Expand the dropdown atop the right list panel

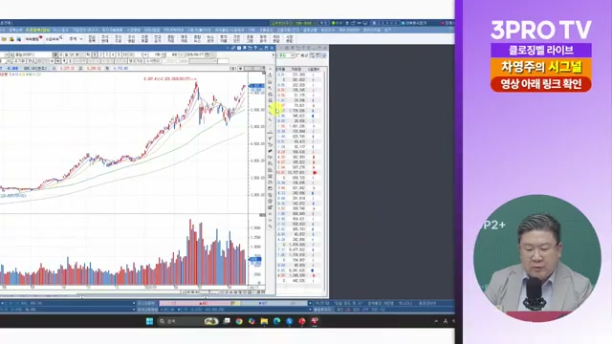tap(292, 55)
